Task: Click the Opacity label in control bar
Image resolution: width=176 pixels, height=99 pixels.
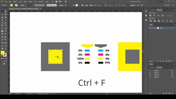Action: pos(61,5)
